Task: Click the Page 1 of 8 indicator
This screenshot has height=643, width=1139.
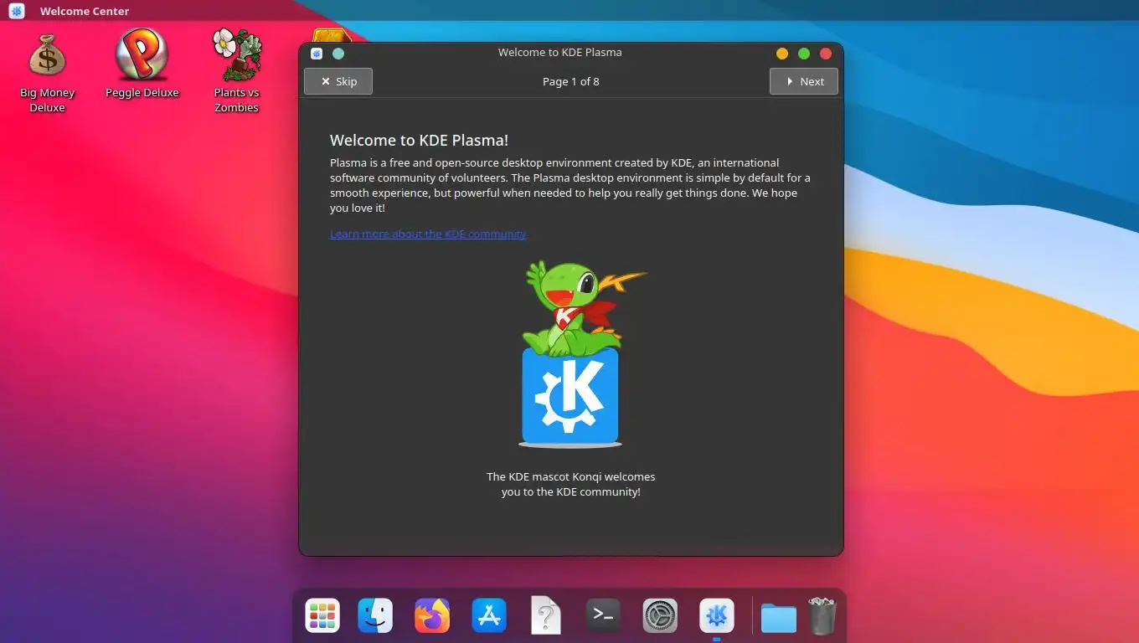Action: (x=571, y=81)
